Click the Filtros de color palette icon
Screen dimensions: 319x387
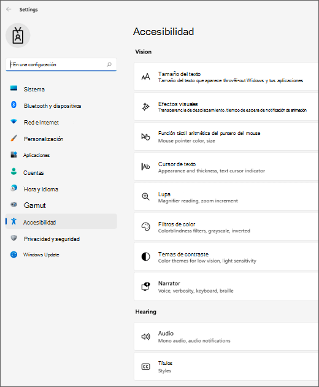tap(145, 226)
